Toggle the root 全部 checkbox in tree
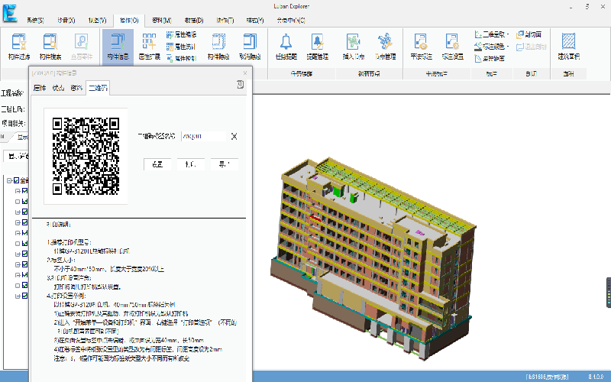Viewport: 611px width, 382px height. click(x=16, y=180)
